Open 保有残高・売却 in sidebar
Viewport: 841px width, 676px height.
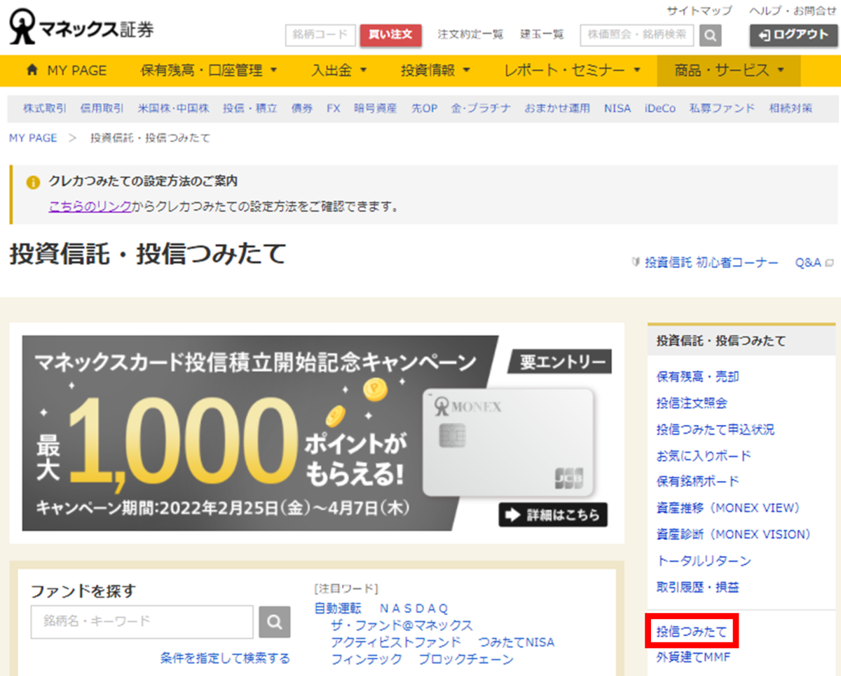click(697, 377)
